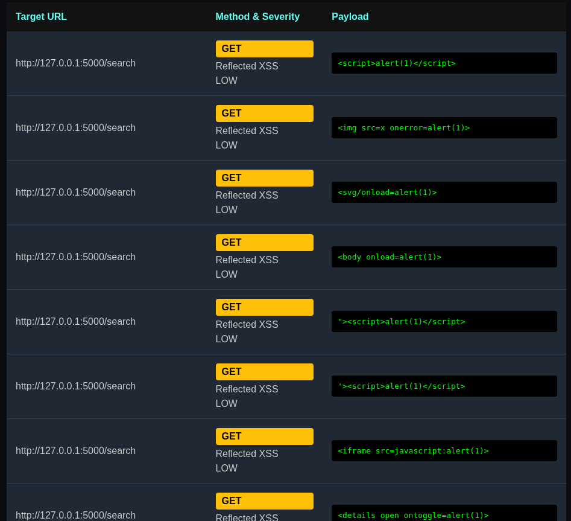Screen dimensions: 571x521
Task: Click GET badge in the img onerror row
Action: [264, 113]
